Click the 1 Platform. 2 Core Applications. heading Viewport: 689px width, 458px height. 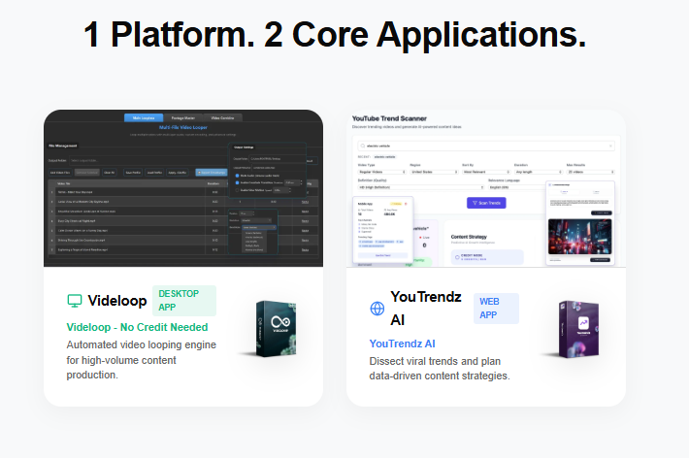click(x=335, y=34)
